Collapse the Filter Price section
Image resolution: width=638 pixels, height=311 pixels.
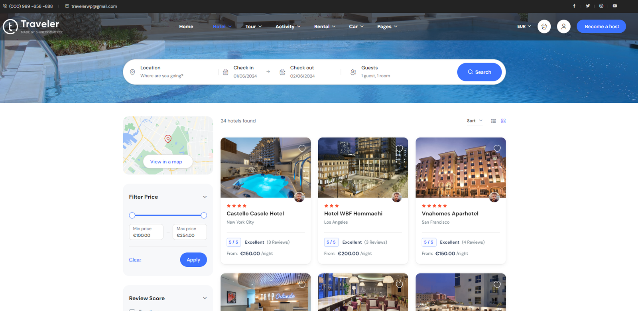click(x=205, y=197)
